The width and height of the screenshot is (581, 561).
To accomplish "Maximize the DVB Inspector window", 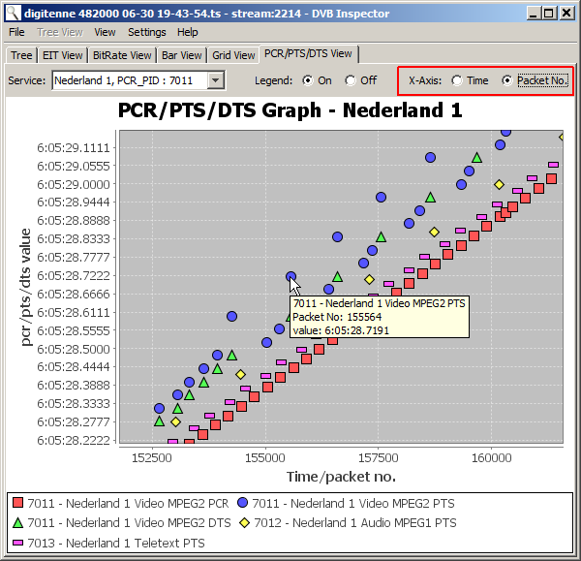I will pyautogui.click(x=549, y=14).
